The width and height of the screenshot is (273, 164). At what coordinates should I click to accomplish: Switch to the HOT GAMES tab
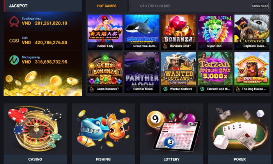tap(107, 6)
